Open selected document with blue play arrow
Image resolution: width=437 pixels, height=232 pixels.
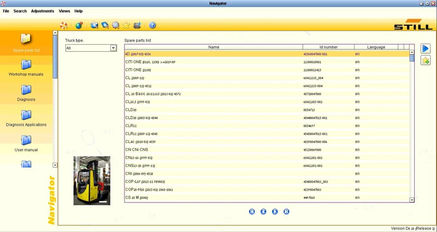click(x=426, y=49)
